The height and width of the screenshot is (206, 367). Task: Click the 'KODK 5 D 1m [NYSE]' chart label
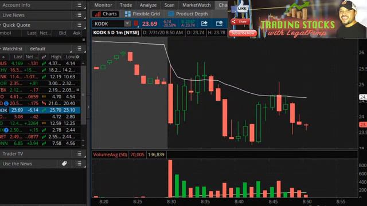coord(116,33)
